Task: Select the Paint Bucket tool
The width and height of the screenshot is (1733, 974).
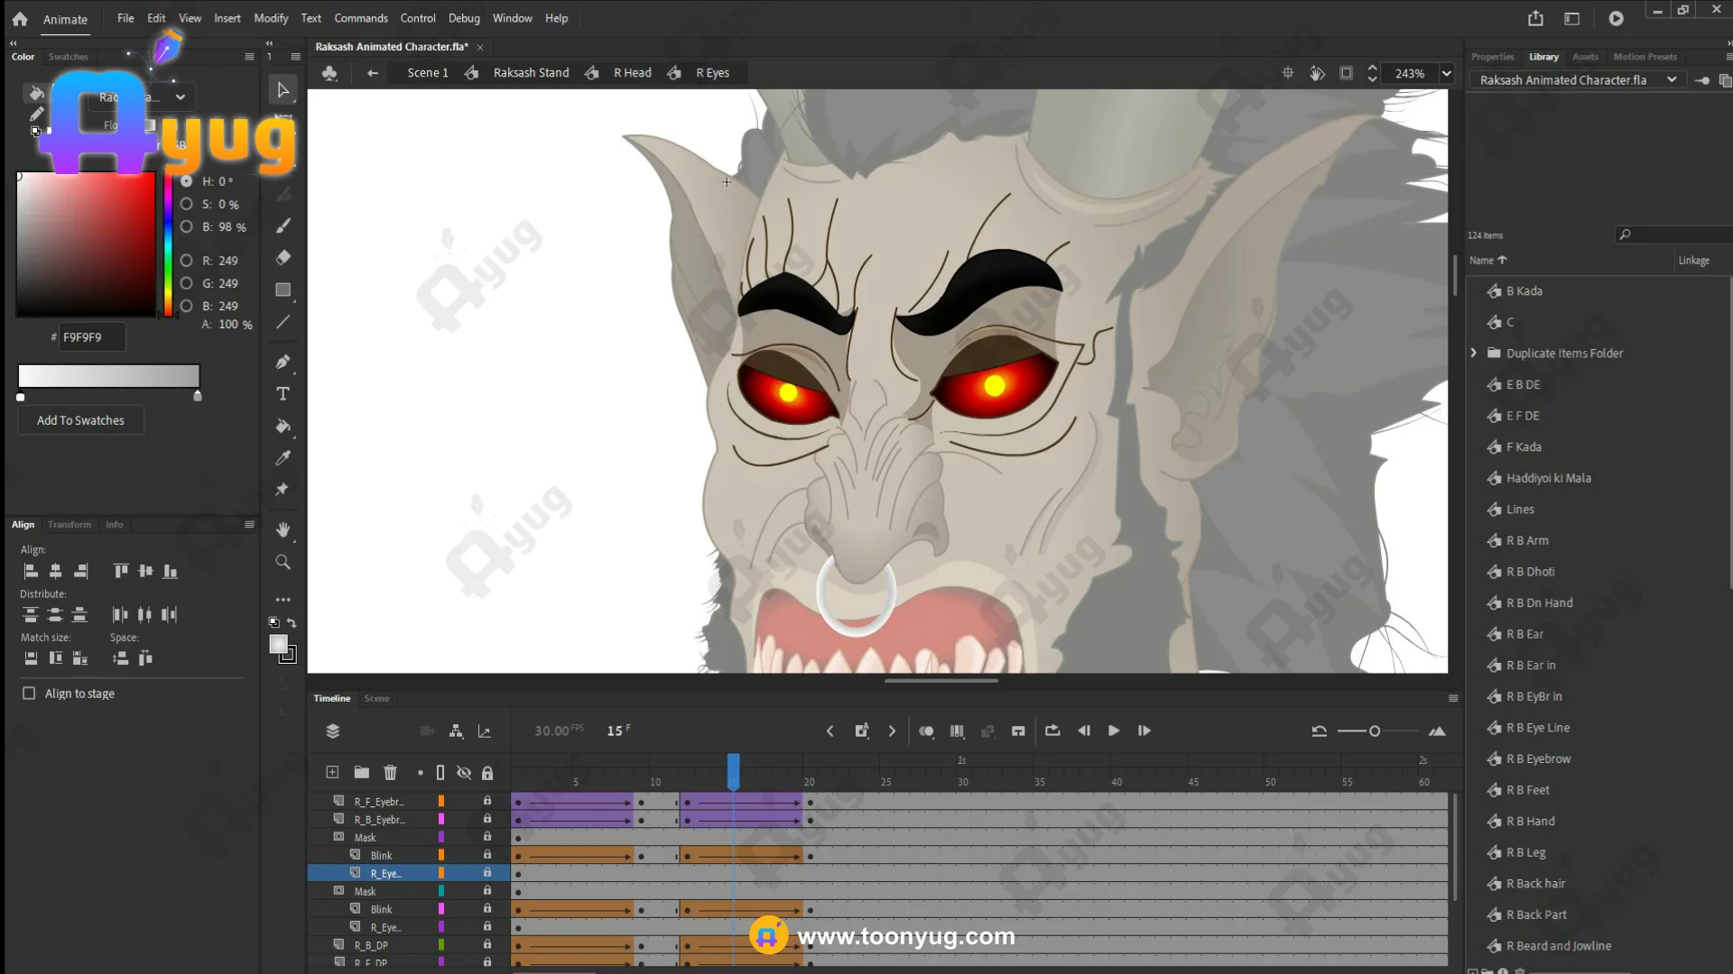Action: coord(283,426)
